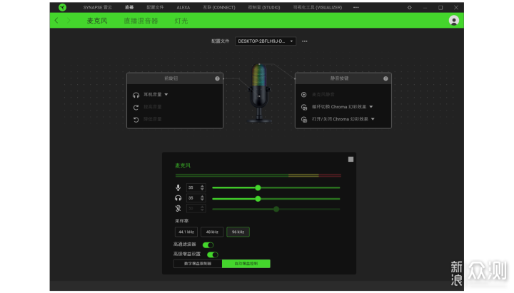Open Synapse settings gear icon

pyautogui.click(x=410, y=7)
